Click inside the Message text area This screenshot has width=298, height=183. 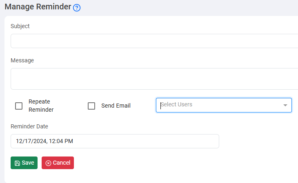[x=154, y=79]
